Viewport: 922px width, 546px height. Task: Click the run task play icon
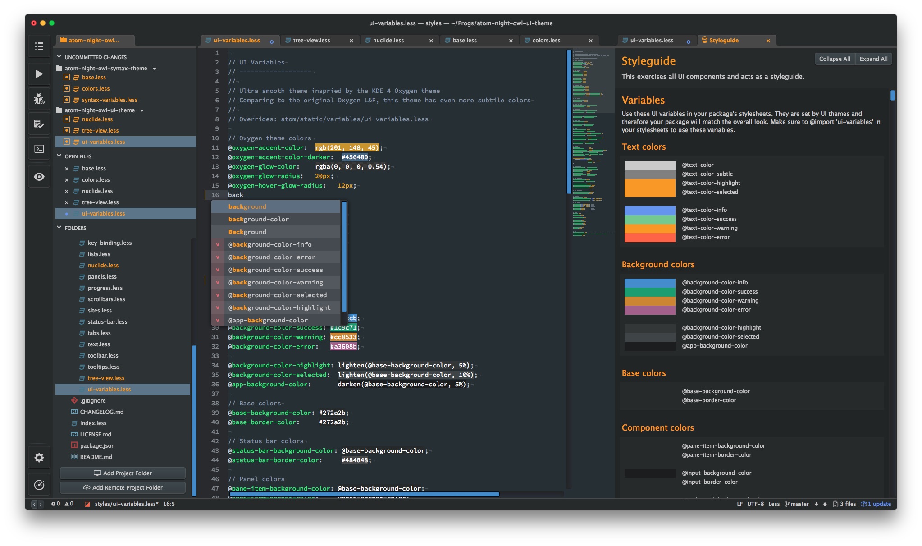pyautogui.click(x=39, y=74)
